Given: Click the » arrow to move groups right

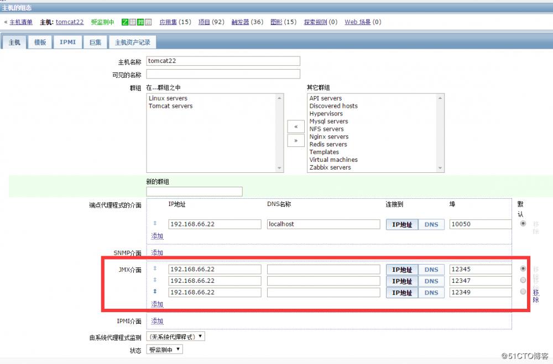Looking at the screenshot, I should pos(295,141).
